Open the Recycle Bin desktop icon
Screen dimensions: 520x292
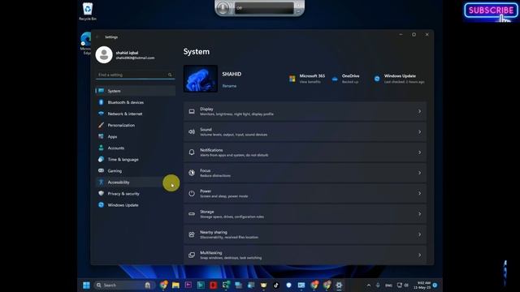(88, 11)
